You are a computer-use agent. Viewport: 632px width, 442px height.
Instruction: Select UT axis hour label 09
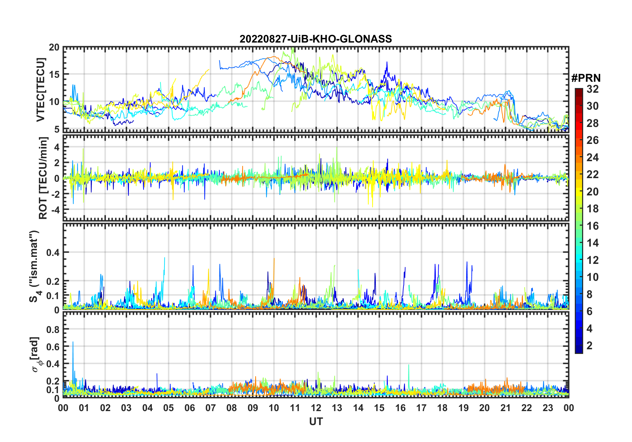pos(253,408)
